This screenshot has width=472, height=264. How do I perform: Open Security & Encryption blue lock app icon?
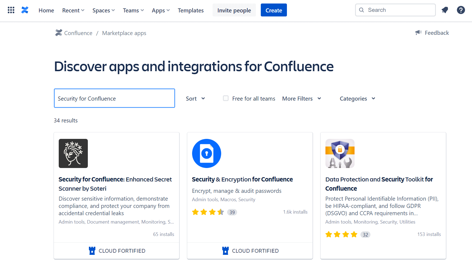pyautogui.click(x=207, y=153)
